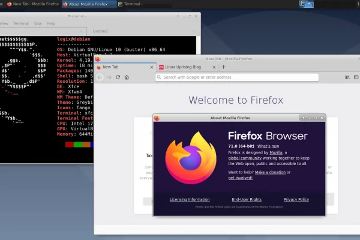Click the terminal window vertical scrollbar
The width and height of the screenshot is (360, 240).
[199, 45]
